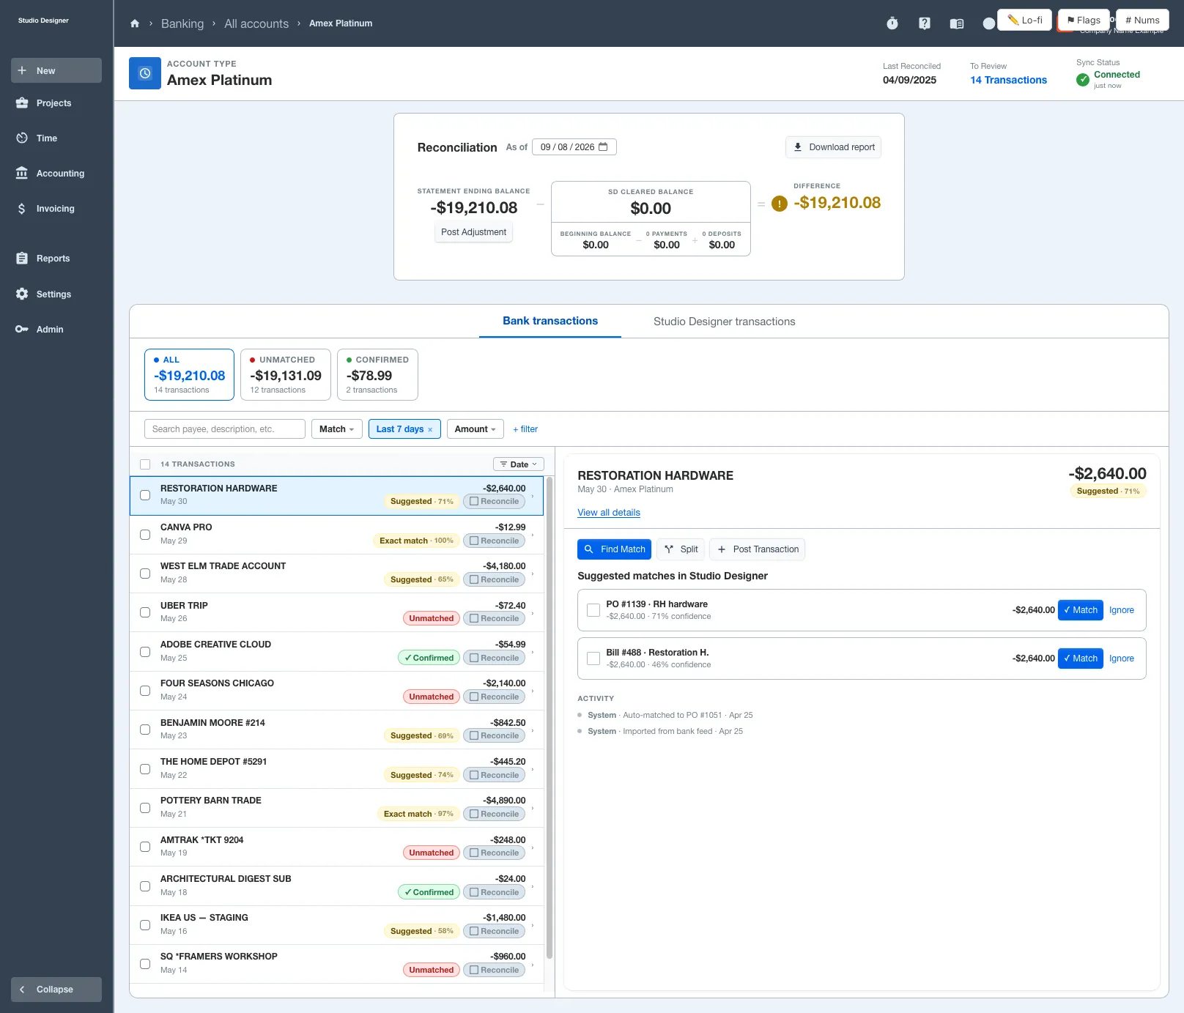This screenshot has width=1184, height=1013.
Task: Click the download icon on Download report
Action: (798, 147)
